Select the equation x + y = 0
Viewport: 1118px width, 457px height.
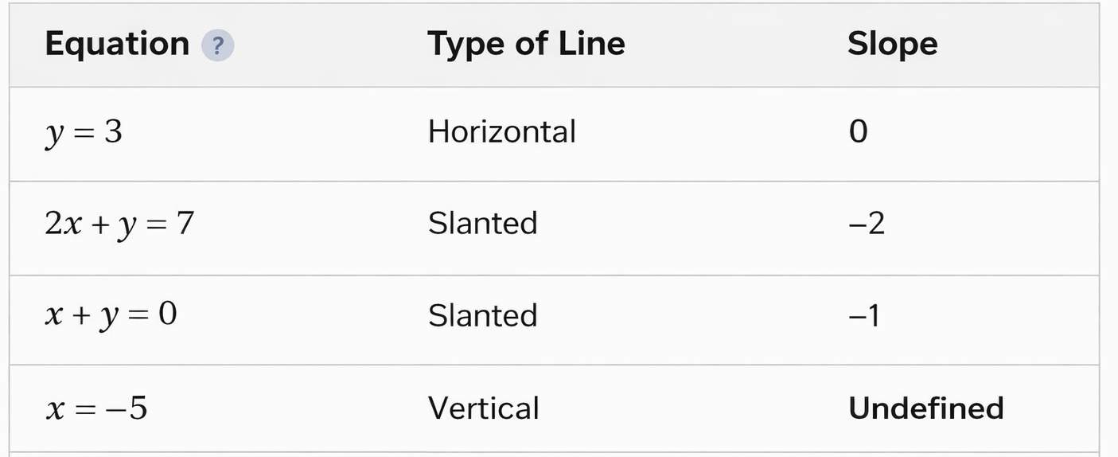tap(111, 315)
